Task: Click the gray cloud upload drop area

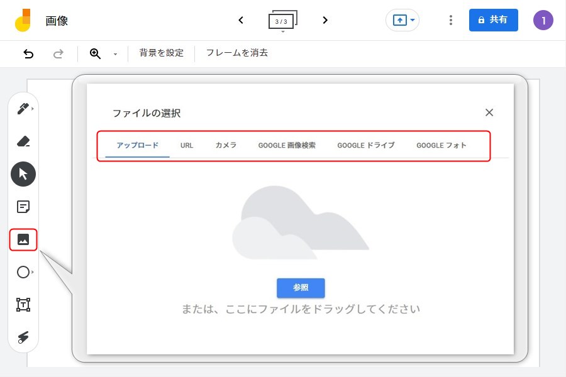Action: coord(301,222)
